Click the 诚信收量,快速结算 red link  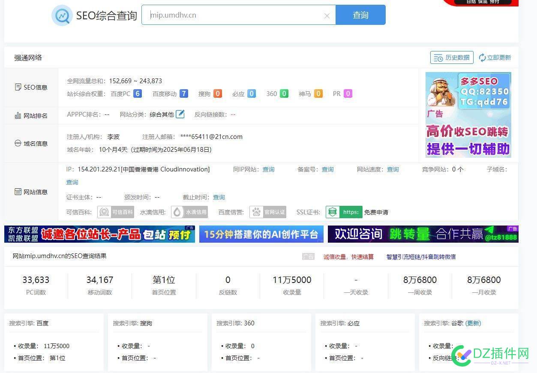pos(348,257)
